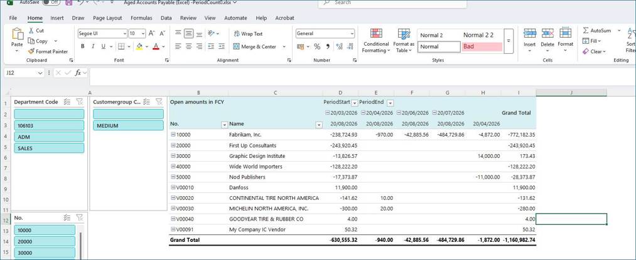Click the Insert cells icon

point(530,33)
